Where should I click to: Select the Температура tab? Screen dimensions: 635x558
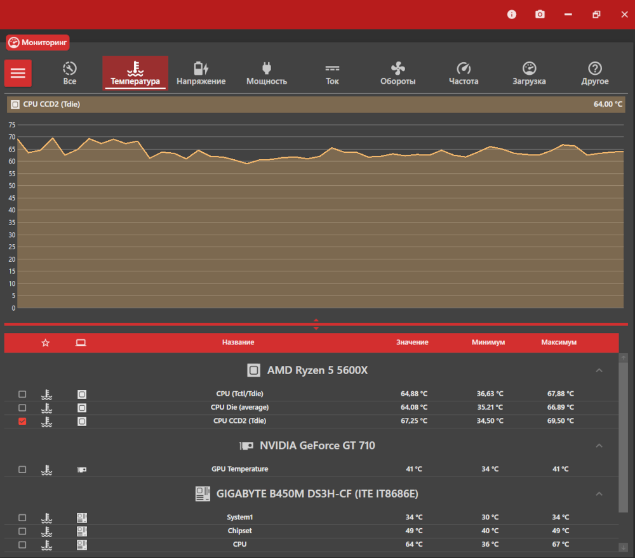tap(135, 73)
